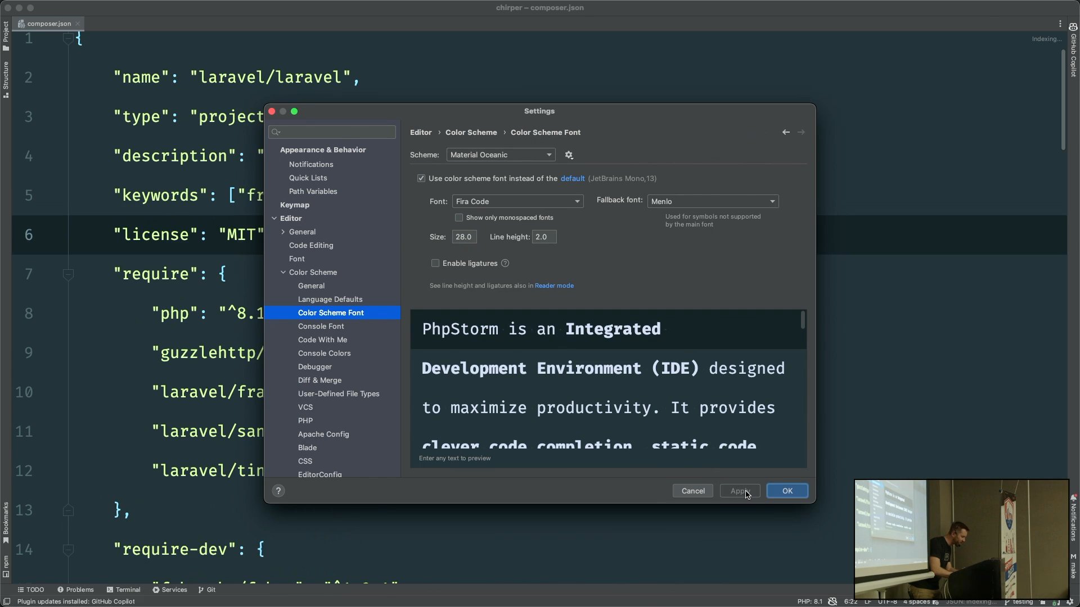Open the Terminal tool window
The image size is (1080, 607).
[x=124, y=590]
